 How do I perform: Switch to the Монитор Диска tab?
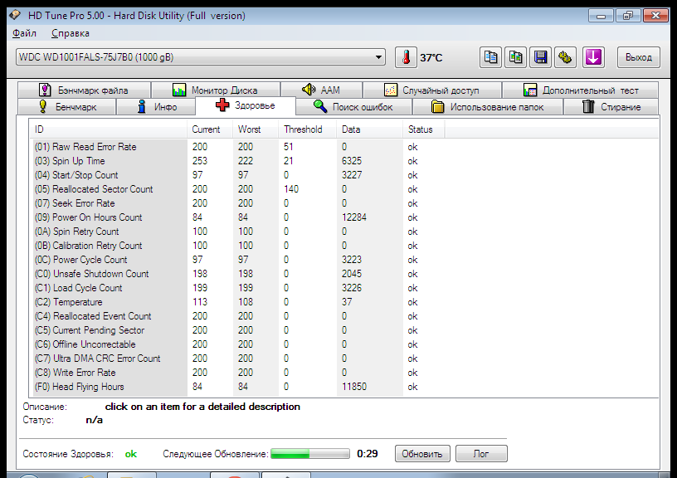click(216, 90)
